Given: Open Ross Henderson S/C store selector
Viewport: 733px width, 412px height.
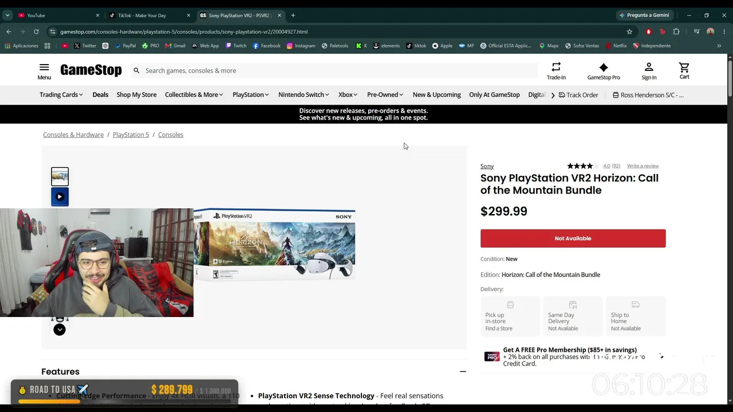Looking at the screenshot, I should (648, 95).
